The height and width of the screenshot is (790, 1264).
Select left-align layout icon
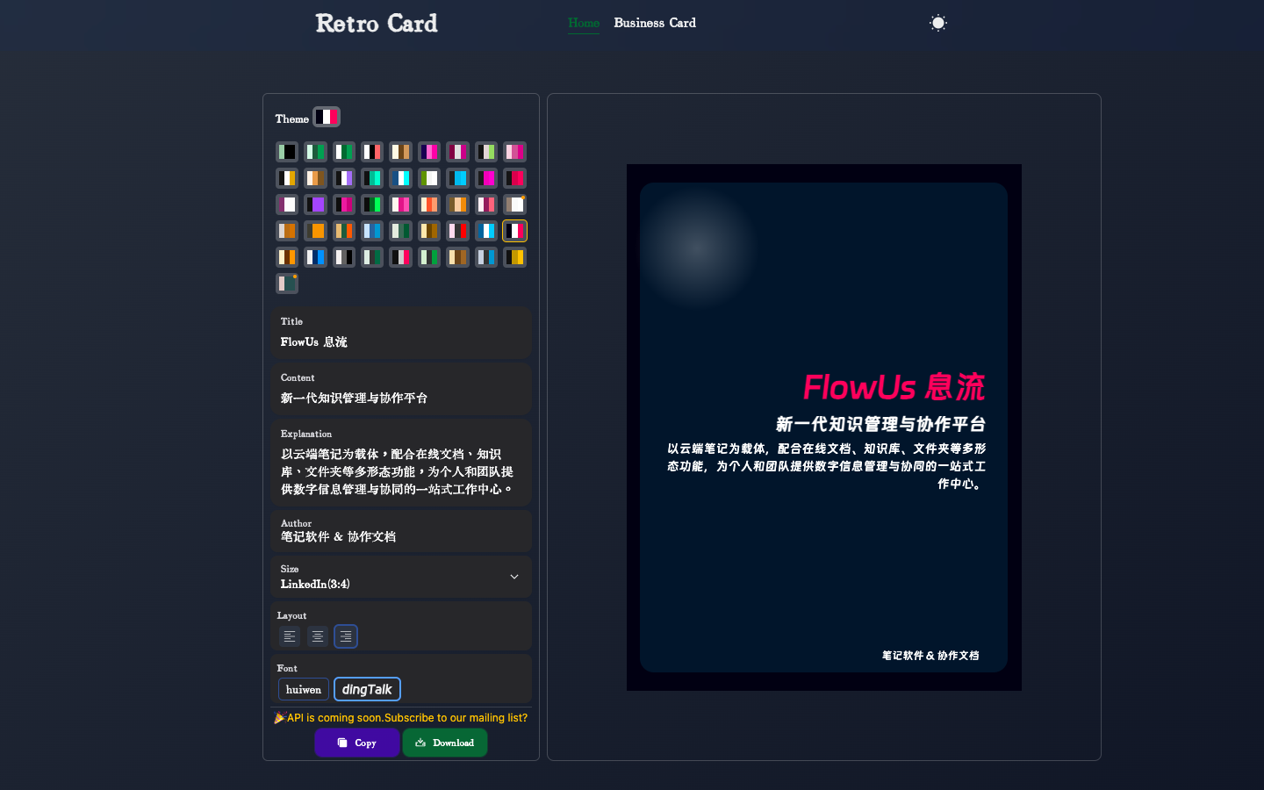(x=290, y=636)
